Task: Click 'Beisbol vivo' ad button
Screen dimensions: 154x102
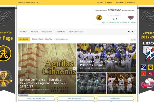Action: (x=115, y=98)
